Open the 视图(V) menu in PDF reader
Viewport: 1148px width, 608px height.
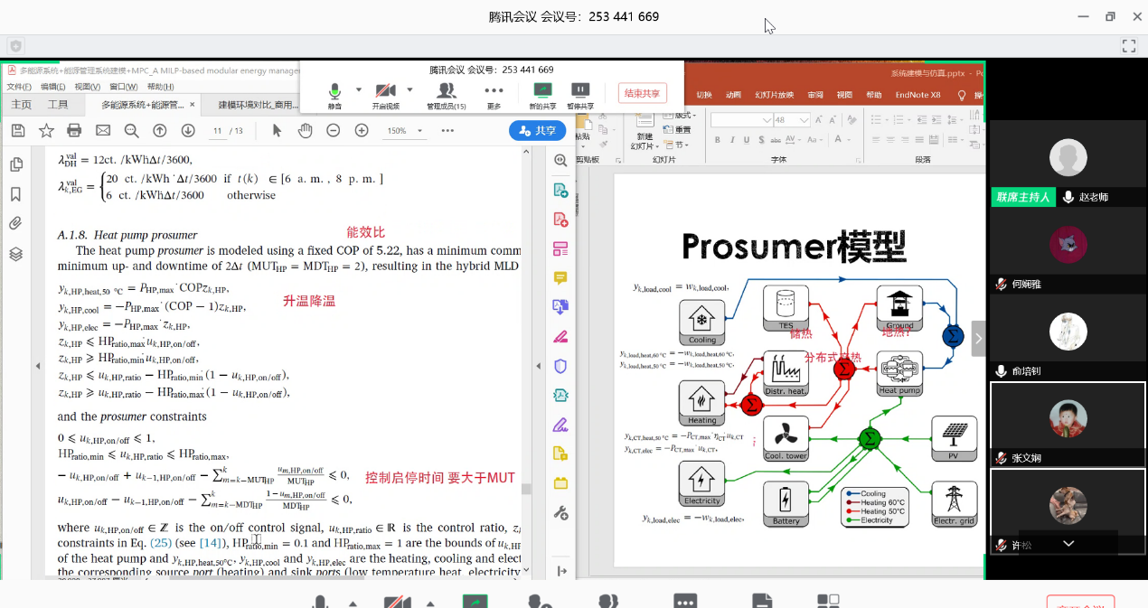click(x=87, y=87)
